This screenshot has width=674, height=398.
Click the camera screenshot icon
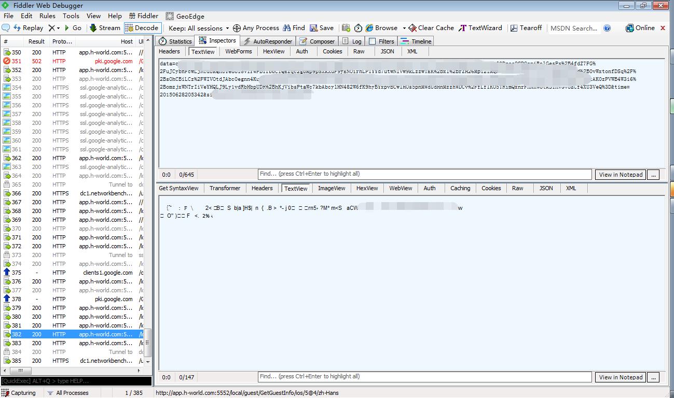346,28
